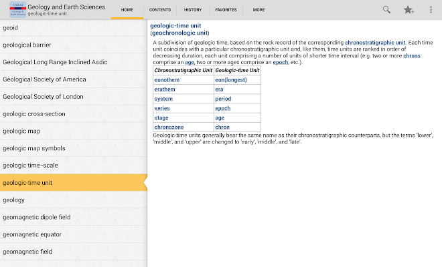Select 'geomagnetic field' entry
The height and width of the screenshot is (267, 442).
(x=74, y=252)
